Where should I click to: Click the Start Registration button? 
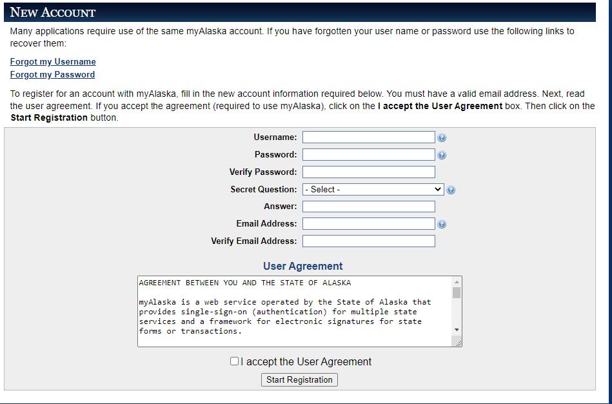click(299, 379)
